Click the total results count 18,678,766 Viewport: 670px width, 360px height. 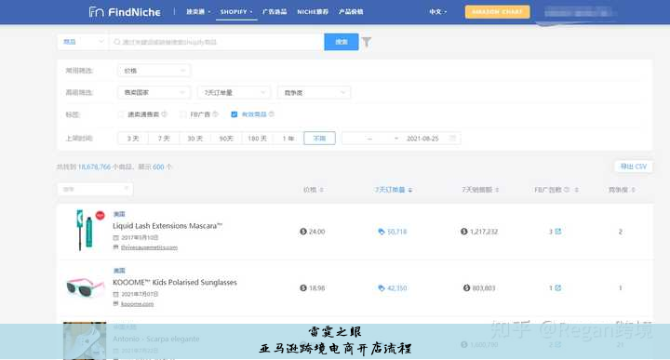pyautogui.click(x=94, y=167)
